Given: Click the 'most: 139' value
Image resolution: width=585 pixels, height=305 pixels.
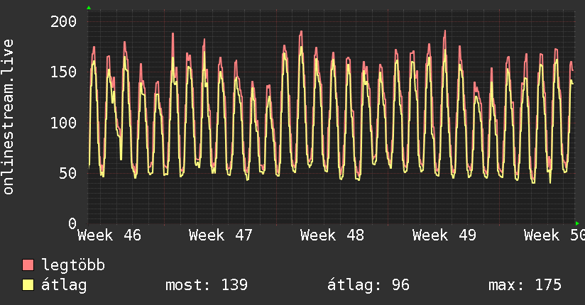Looking at the screenshot, I should click(x=207, y=285).
